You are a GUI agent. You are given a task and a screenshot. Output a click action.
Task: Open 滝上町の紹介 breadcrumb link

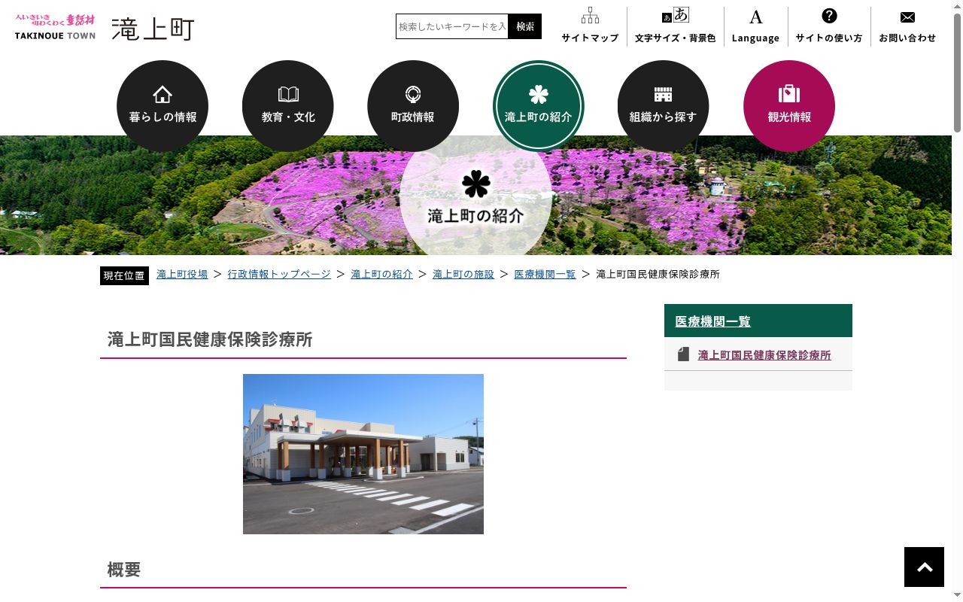381,275
